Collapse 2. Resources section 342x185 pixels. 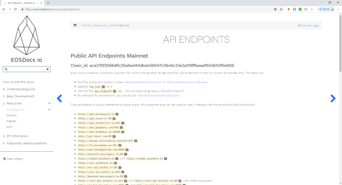[x=12, y=103]
